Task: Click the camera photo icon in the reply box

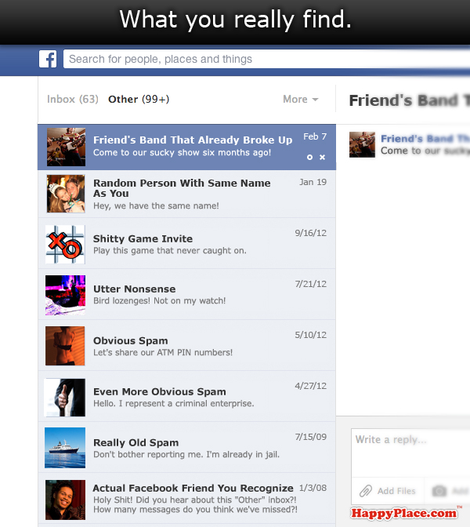Action: pos(439,491)
